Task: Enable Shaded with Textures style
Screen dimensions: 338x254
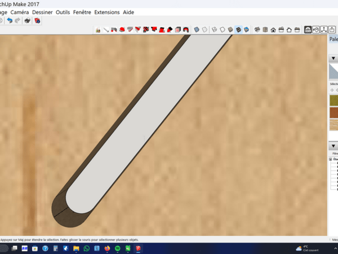Action: pos(238,29)
